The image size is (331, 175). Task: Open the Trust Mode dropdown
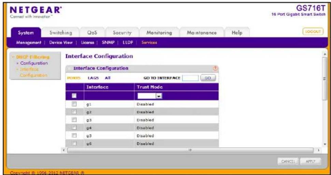149,96
